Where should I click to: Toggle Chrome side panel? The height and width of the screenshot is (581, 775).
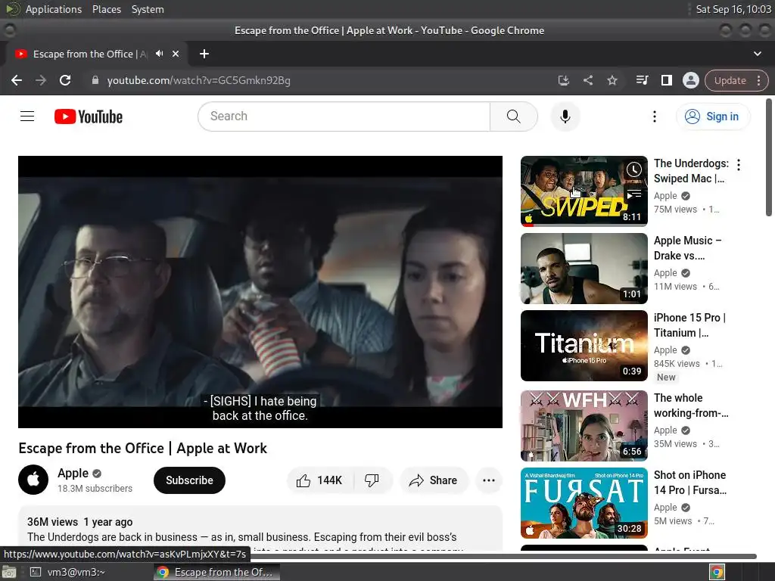(x=666, y=80)
